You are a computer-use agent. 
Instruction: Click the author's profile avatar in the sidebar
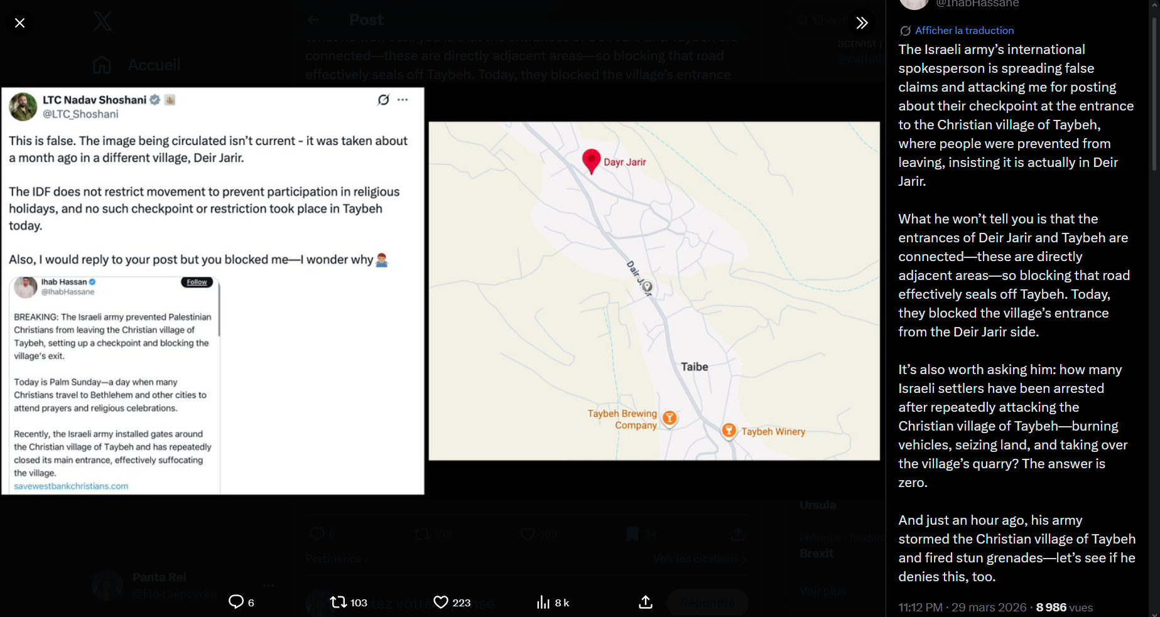click(914, 3)
